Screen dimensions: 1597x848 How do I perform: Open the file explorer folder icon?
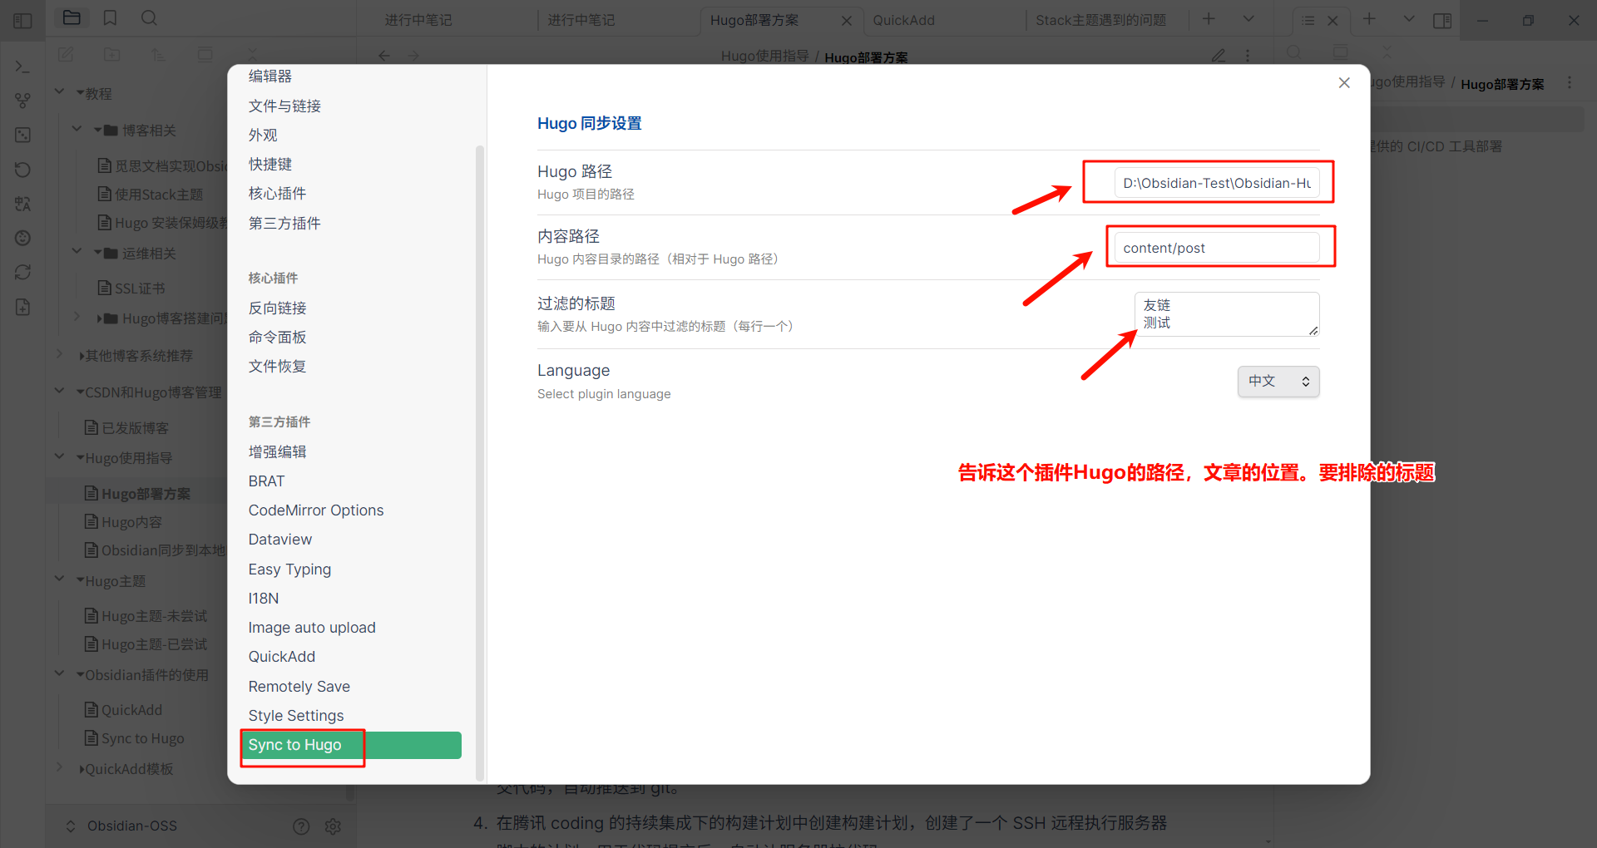tap(72, 18)
